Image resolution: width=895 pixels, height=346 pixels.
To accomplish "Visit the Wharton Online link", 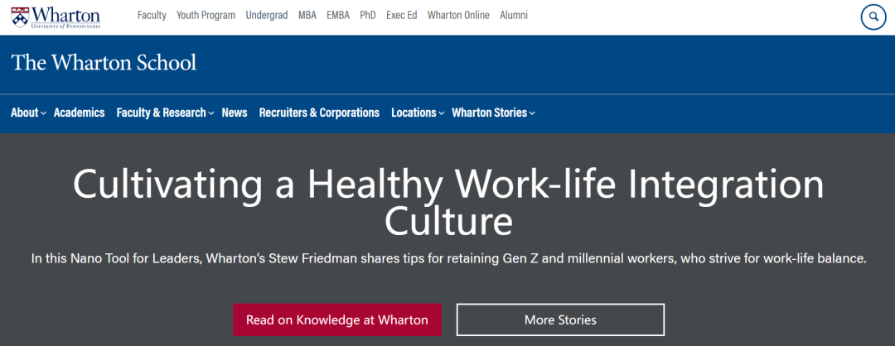I will point(458,16).
